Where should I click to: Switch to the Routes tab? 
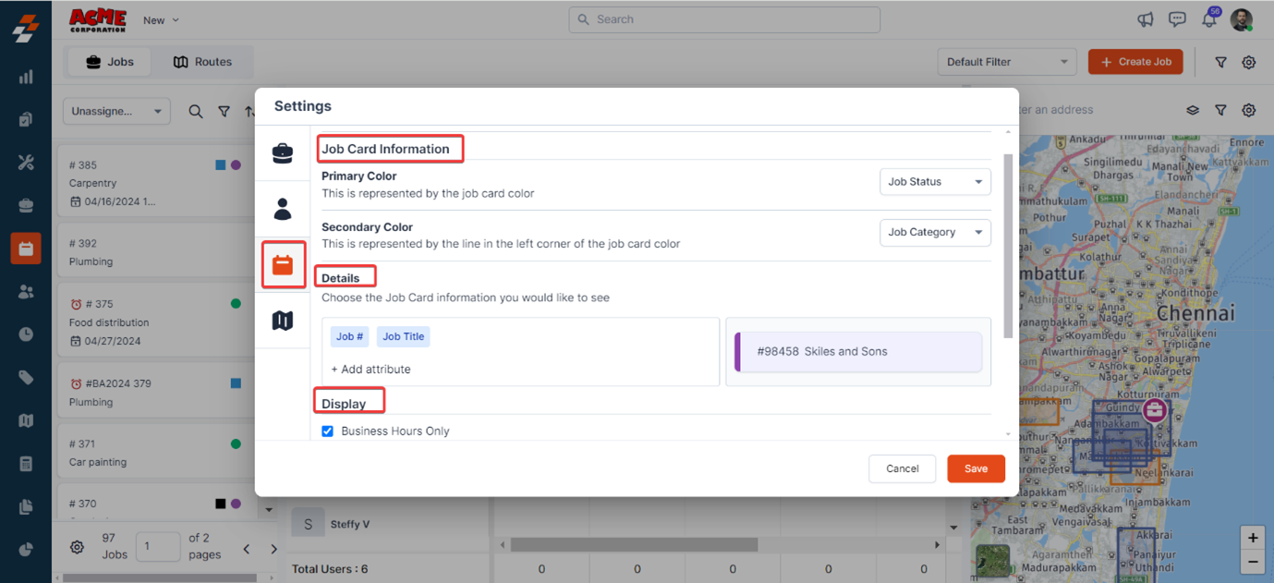pyautogui.click(x=203, y=62)
